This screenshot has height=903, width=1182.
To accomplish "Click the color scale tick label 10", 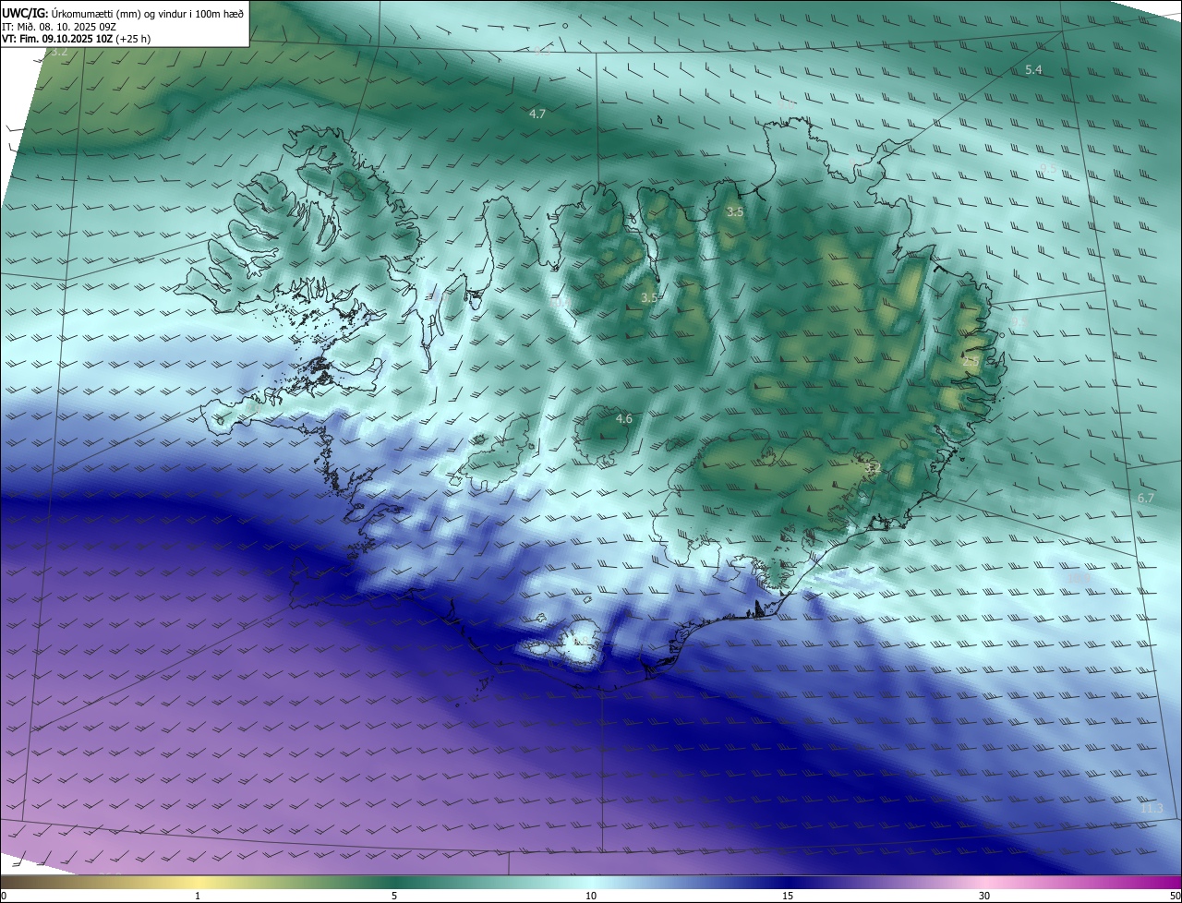I will click(591, 896).
